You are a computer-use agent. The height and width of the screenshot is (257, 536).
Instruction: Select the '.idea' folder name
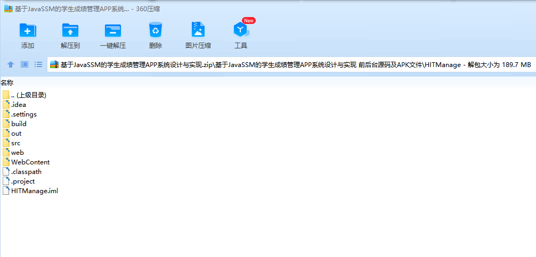(19, 105)
